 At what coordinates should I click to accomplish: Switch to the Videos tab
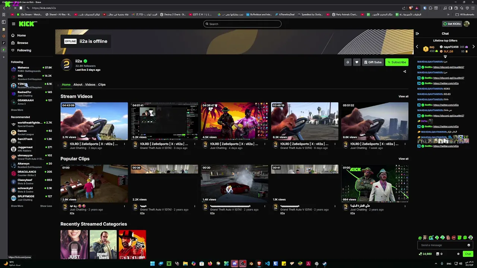pos(90,84)
